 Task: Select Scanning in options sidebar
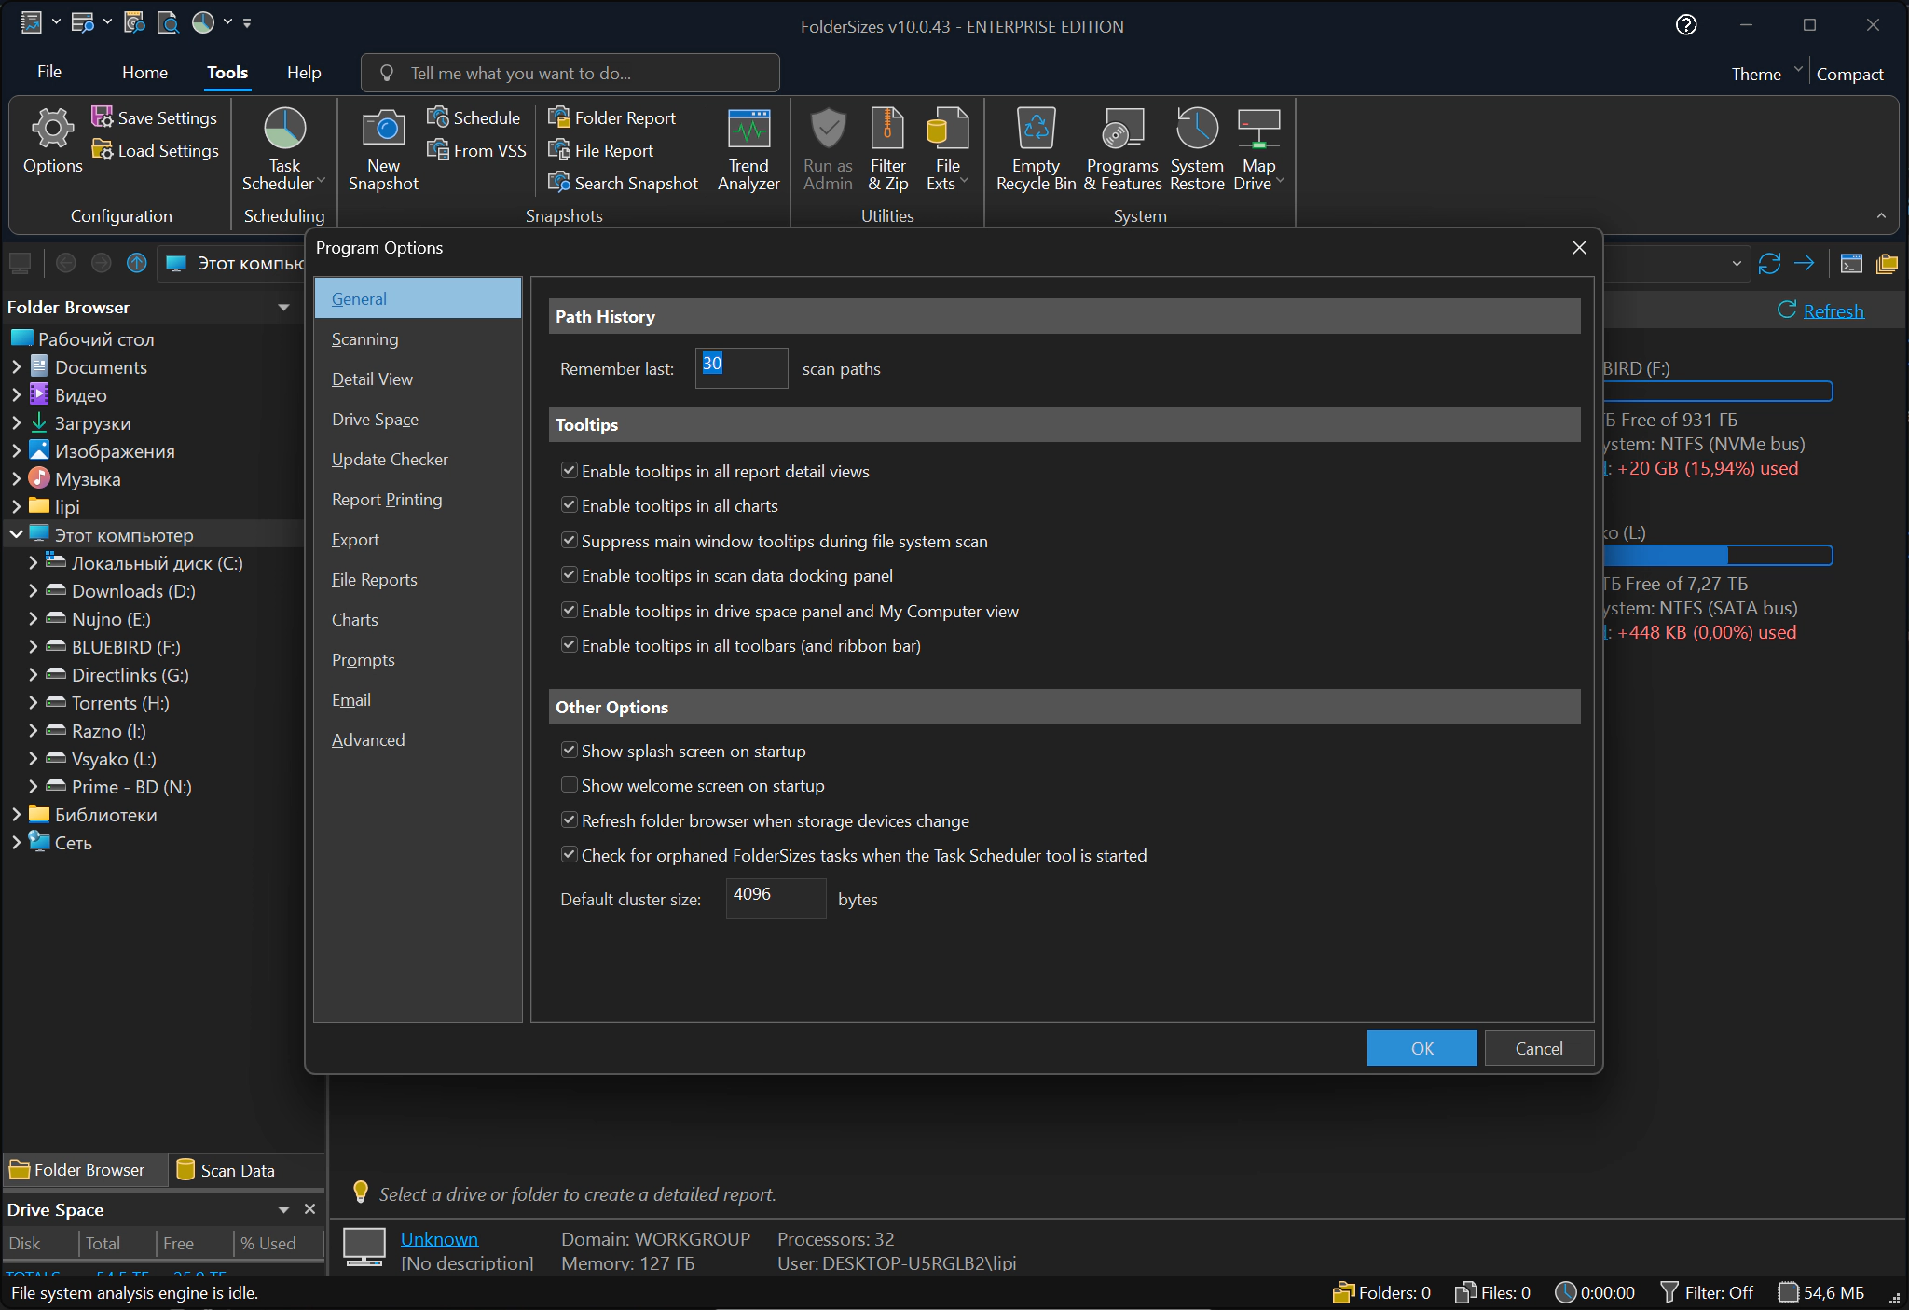pyautogui.click(x=364, y=339)
